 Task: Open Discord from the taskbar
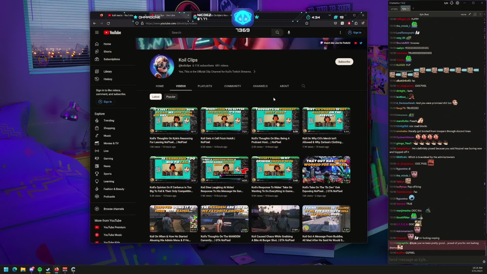coord(31,269)
